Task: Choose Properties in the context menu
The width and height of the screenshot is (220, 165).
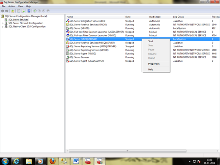Action: (x=156, y=64)
